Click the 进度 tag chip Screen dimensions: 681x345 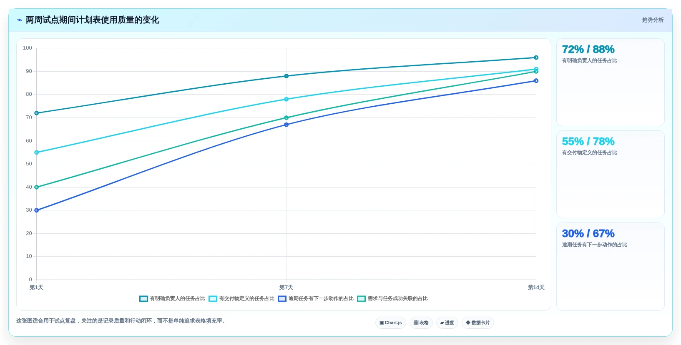[447, 323]
